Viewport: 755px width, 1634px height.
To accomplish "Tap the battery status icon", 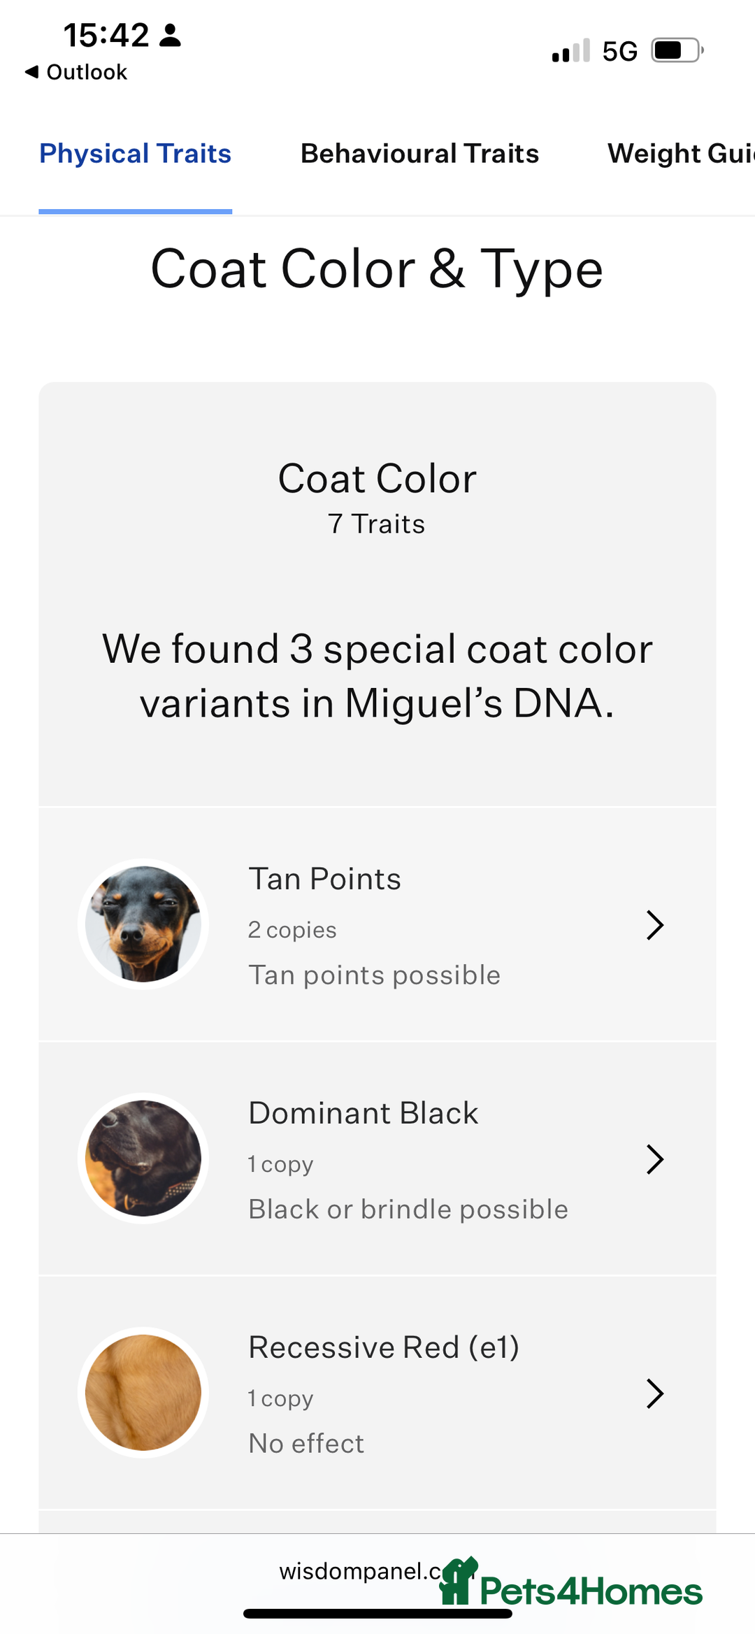I will coord(677,50).
